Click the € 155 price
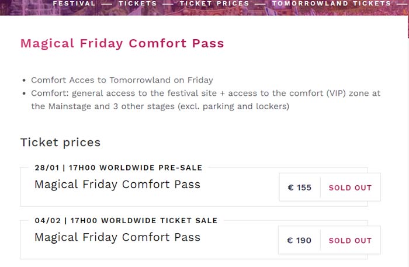This screenshot has width=409, height=267. tap(299, 188)
